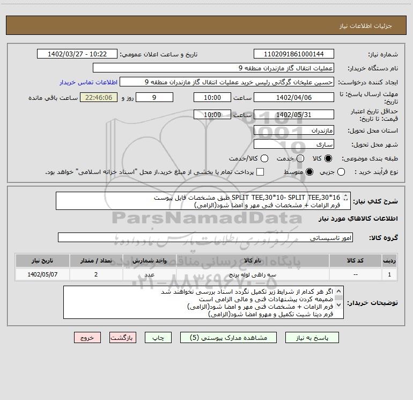Image resolution: width=413 pixels, height=400 pixels.
Task: Click remaining days field showing 9
Action: [154, 97]
